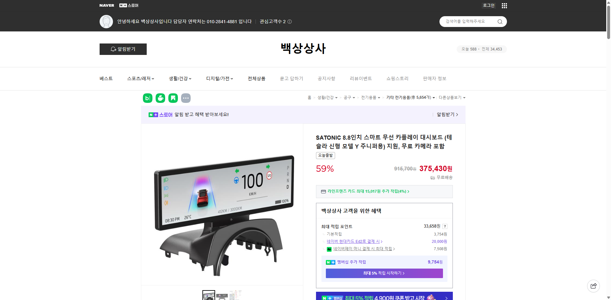This screenshot has width=611, height=300.
Task: Click the search magnifier icon
Action: pos(500,22)
